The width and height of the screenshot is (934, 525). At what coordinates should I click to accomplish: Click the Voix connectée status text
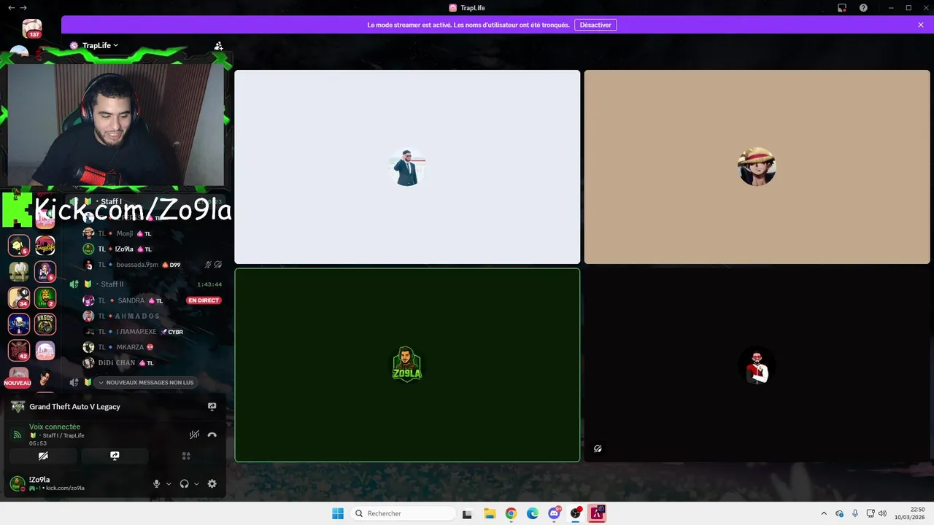[x=55, y=427]
